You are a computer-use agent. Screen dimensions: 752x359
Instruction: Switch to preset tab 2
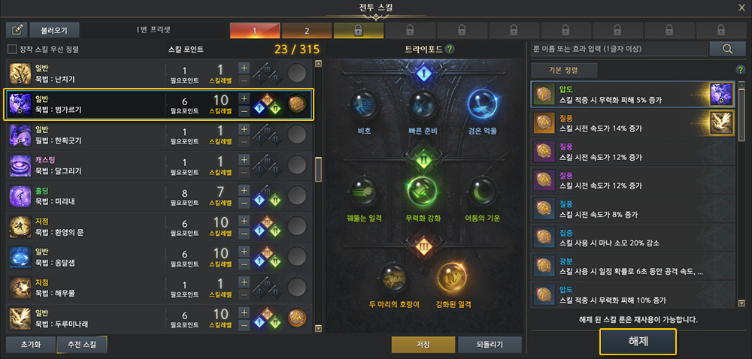(307, 31)
